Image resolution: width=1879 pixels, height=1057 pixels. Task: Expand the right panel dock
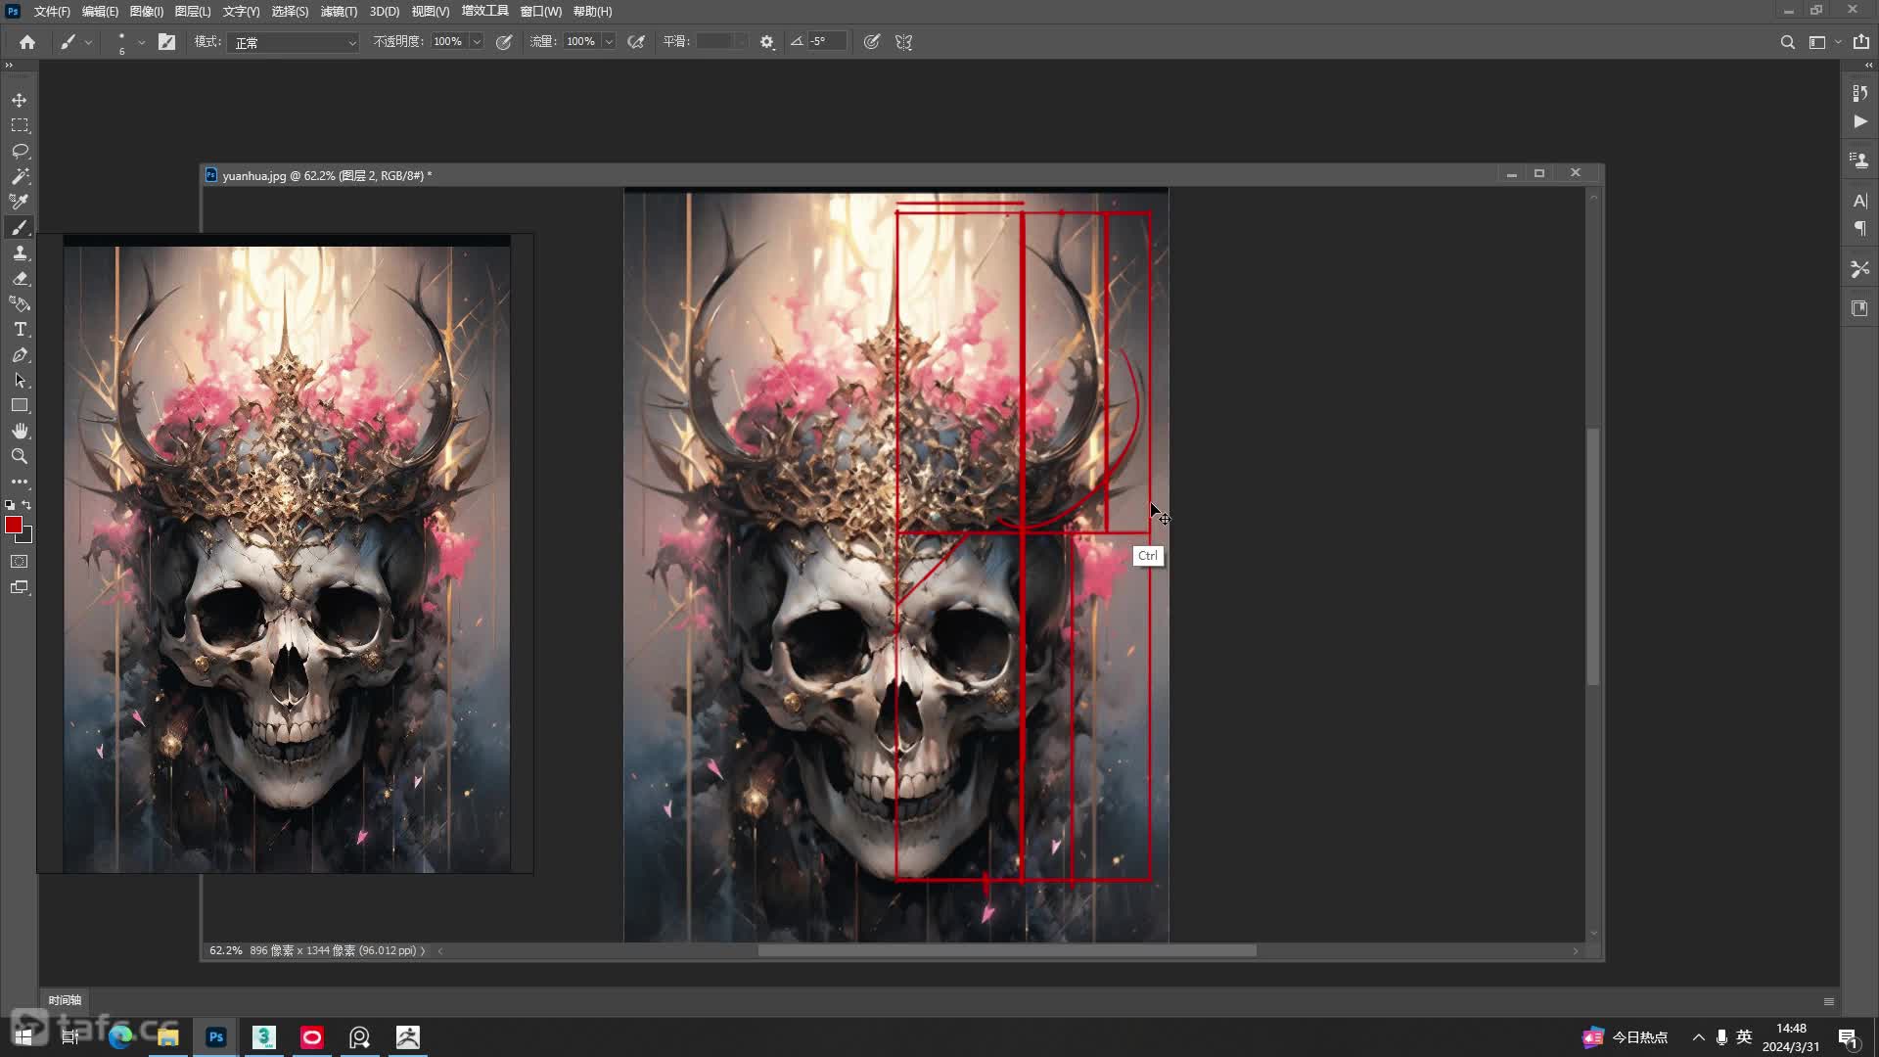click(1868, 66)
